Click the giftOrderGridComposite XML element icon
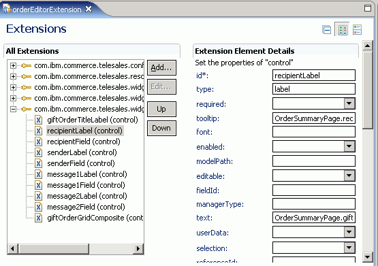 (x=38, y=218)
